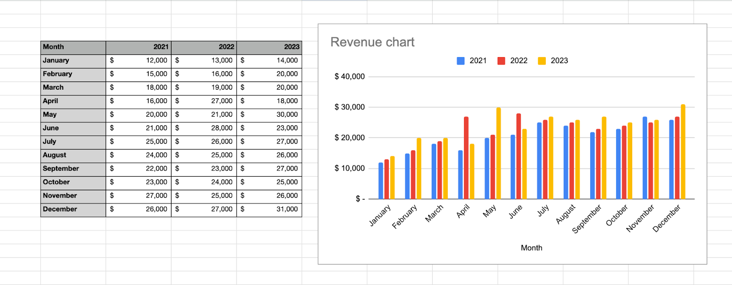
Task: Select the 2022 column header cell
Action: [204, 47]
